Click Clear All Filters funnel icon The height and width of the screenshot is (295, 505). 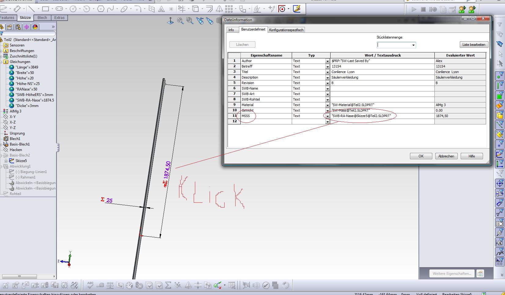point(500,34)
